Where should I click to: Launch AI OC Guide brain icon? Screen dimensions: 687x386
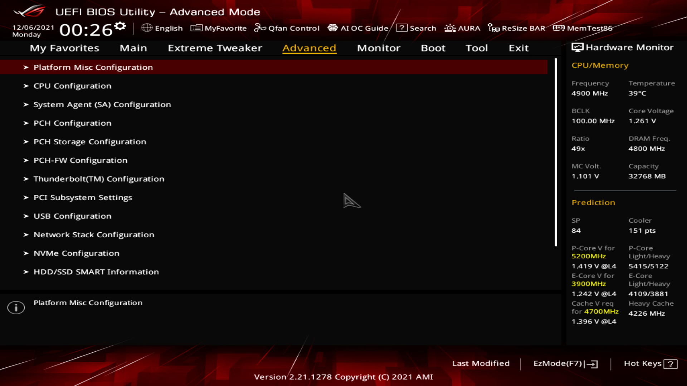point(332,28)
